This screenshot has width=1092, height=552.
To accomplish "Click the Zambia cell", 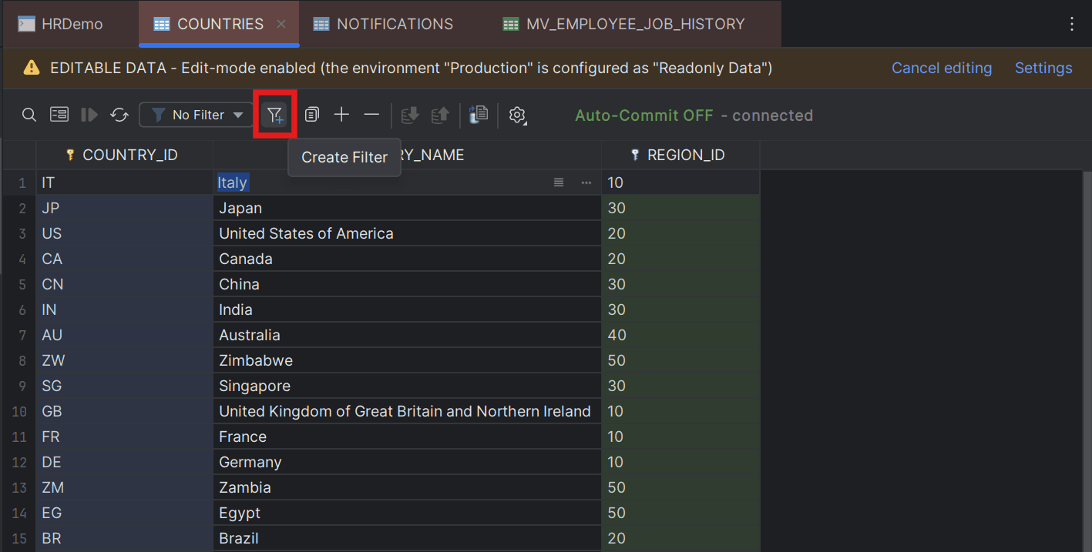I will coord(407,487).
